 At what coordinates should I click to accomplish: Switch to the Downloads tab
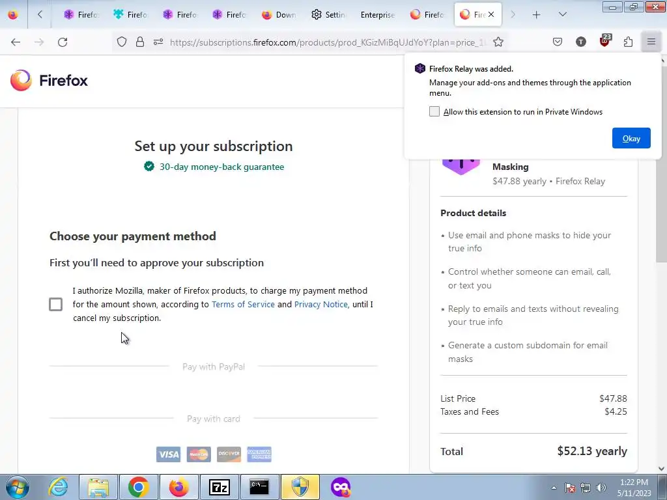point(279,14)
